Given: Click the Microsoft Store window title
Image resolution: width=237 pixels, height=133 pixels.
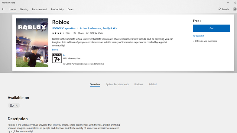Looking at the screenshot, I should click(8, 2).
